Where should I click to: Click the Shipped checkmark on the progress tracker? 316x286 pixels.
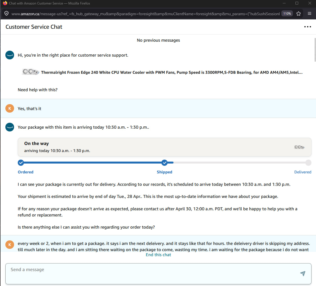tap(164, 162)
